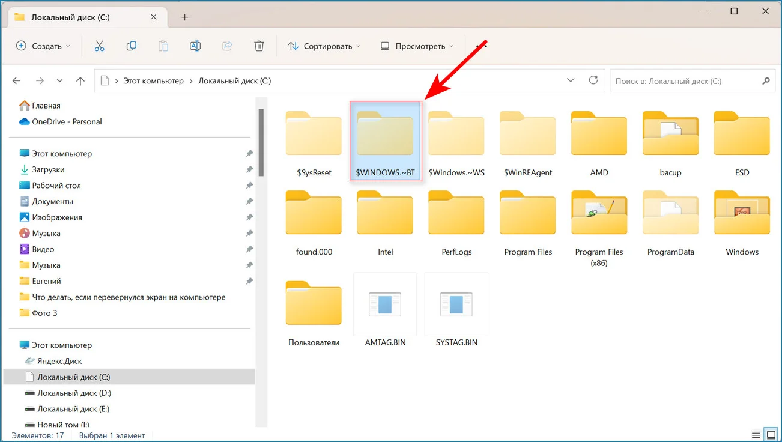Open pinned Этот компьютер quick access item
Screen dimensions: 782x442
coord(55,153)
